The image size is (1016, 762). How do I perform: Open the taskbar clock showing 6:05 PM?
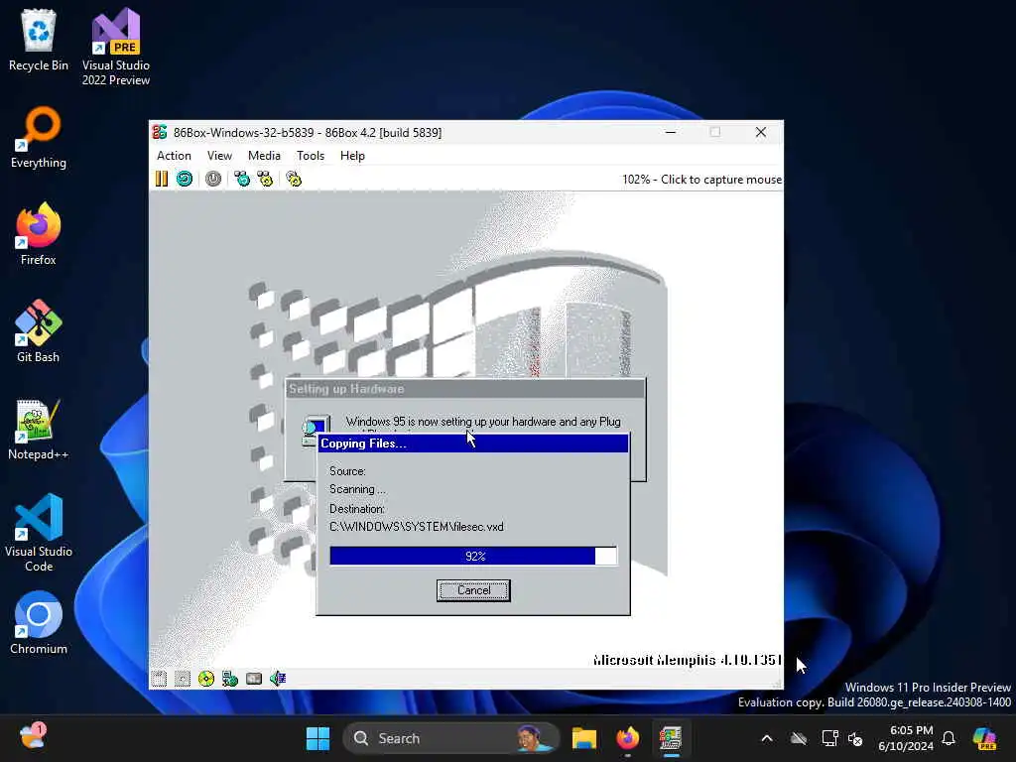[905, 738]
